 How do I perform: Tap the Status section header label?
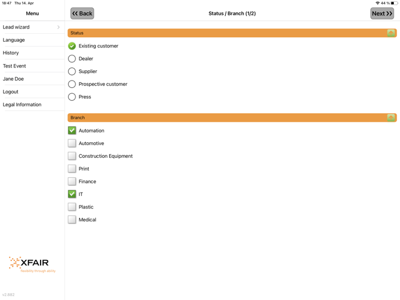[x=77, y=33]
